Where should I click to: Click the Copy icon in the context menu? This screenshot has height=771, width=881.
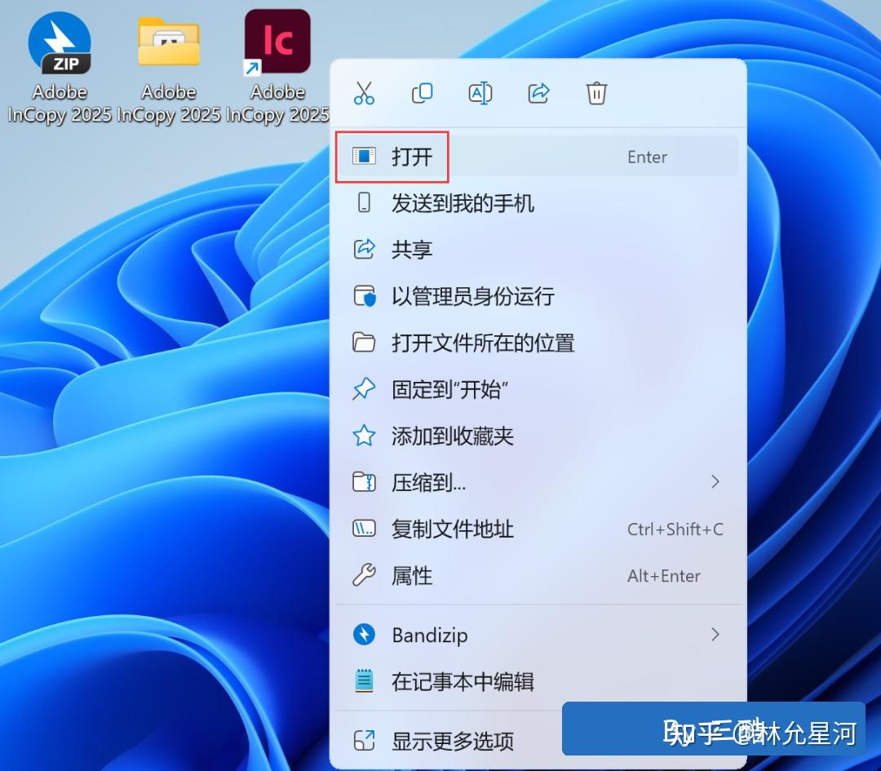pos(422,93)
